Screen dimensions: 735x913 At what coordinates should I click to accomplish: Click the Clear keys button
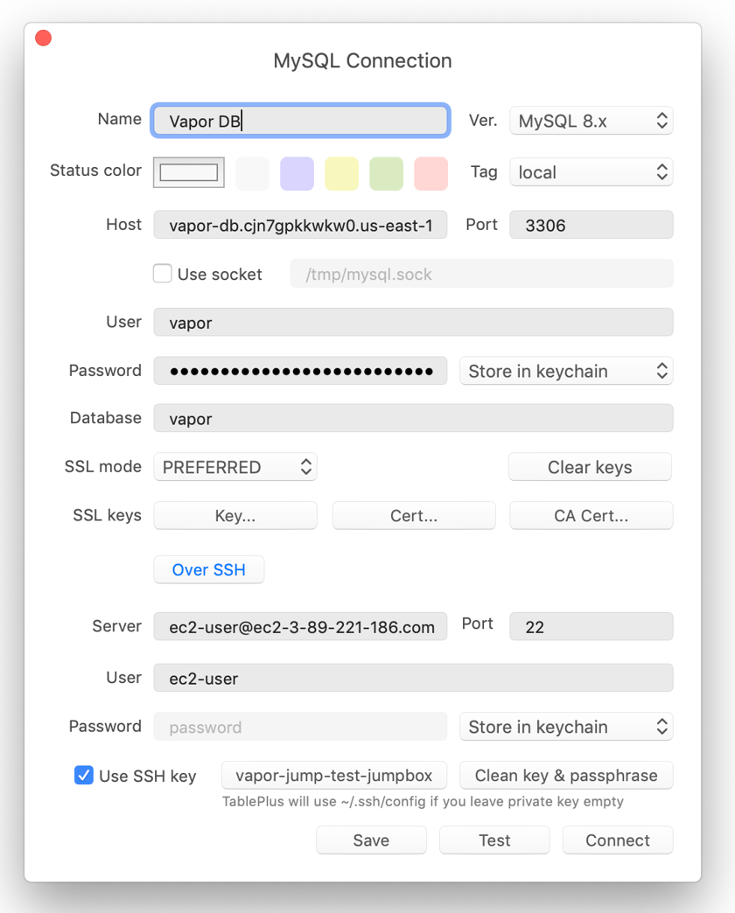[x=590, y=467]
